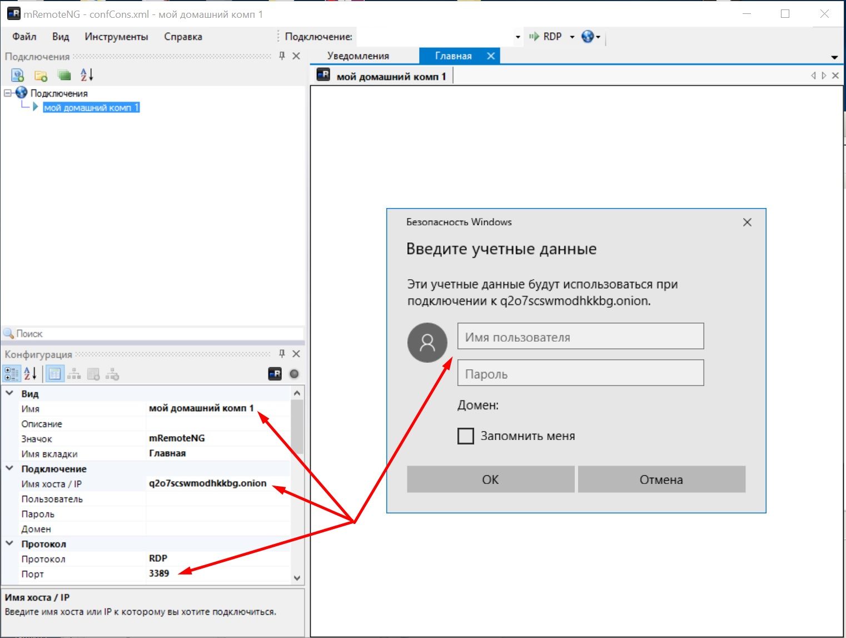Switch Configuration panel to categorized view
This screenshot has height=638, width=846.
[11, 374]
